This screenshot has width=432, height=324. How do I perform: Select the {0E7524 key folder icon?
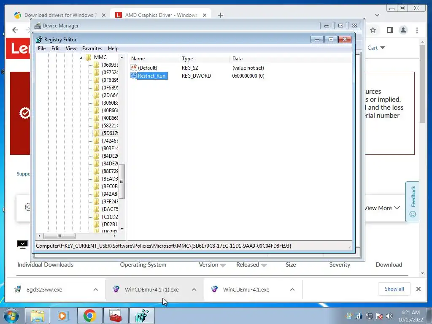point(97,73)
